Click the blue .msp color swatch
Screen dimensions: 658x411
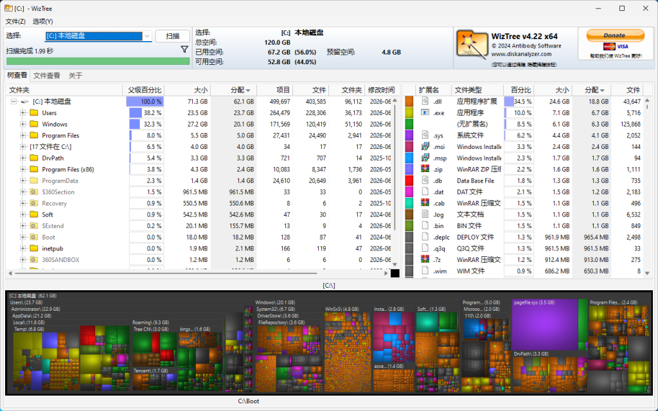click(409, 158)
